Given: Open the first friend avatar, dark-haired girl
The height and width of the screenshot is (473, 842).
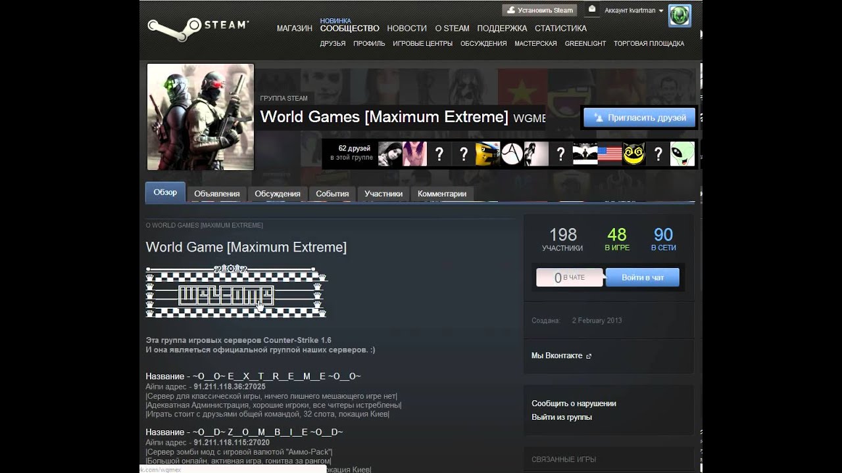Looking at the screenshot, I should point(390,154).
